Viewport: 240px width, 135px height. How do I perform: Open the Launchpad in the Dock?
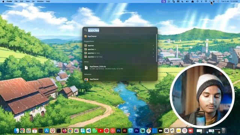click(x=28, y=131)
